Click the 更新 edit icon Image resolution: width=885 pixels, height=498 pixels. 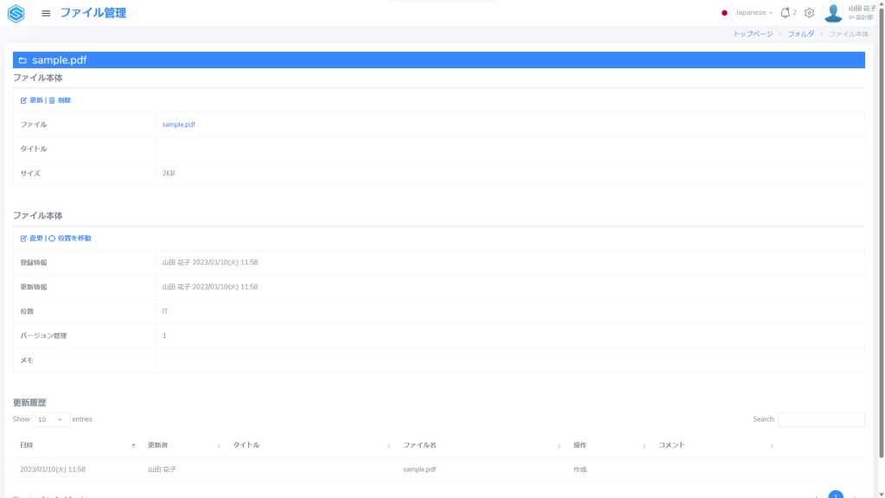(x=23, y=100)
